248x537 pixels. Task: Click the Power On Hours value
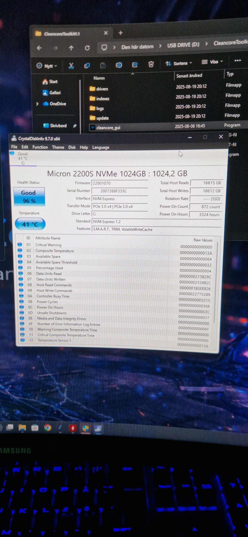tap(205, 215)
